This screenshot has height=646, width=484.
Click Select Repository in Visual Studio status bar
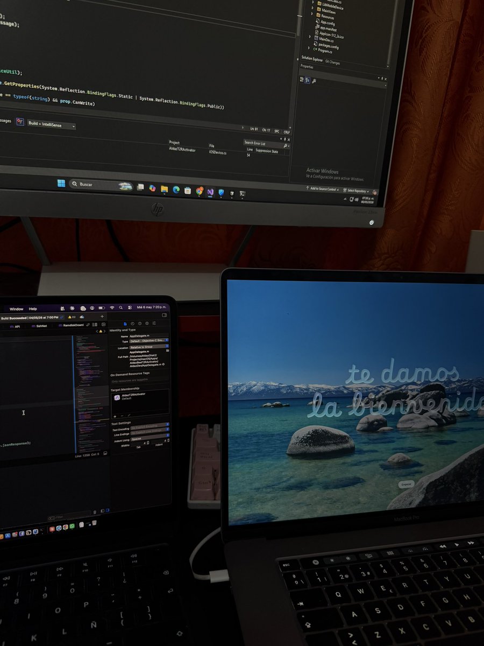pyautogui.click(x=357, y=191)
